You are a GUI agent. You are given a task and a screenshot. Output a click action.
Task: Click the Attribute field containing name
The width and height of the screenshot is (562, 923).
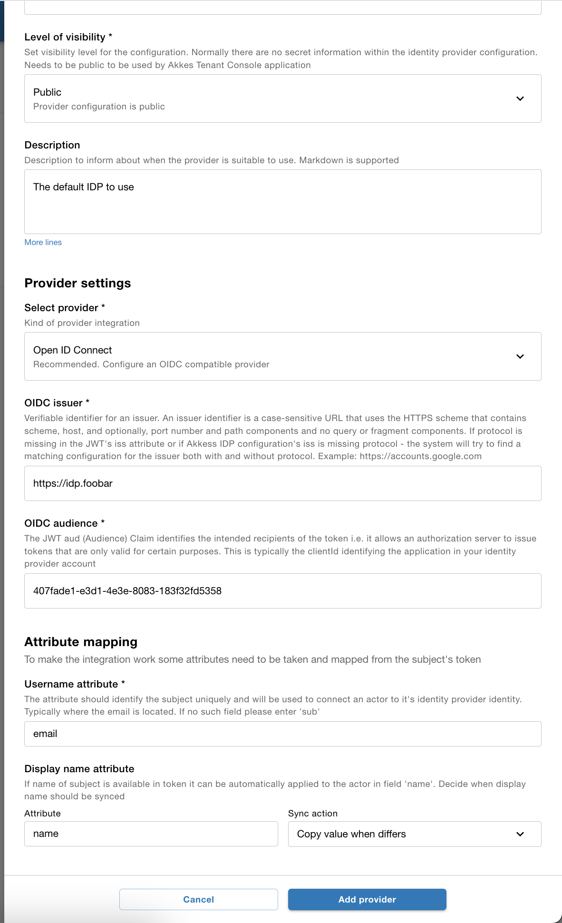[x=151, y=834]
